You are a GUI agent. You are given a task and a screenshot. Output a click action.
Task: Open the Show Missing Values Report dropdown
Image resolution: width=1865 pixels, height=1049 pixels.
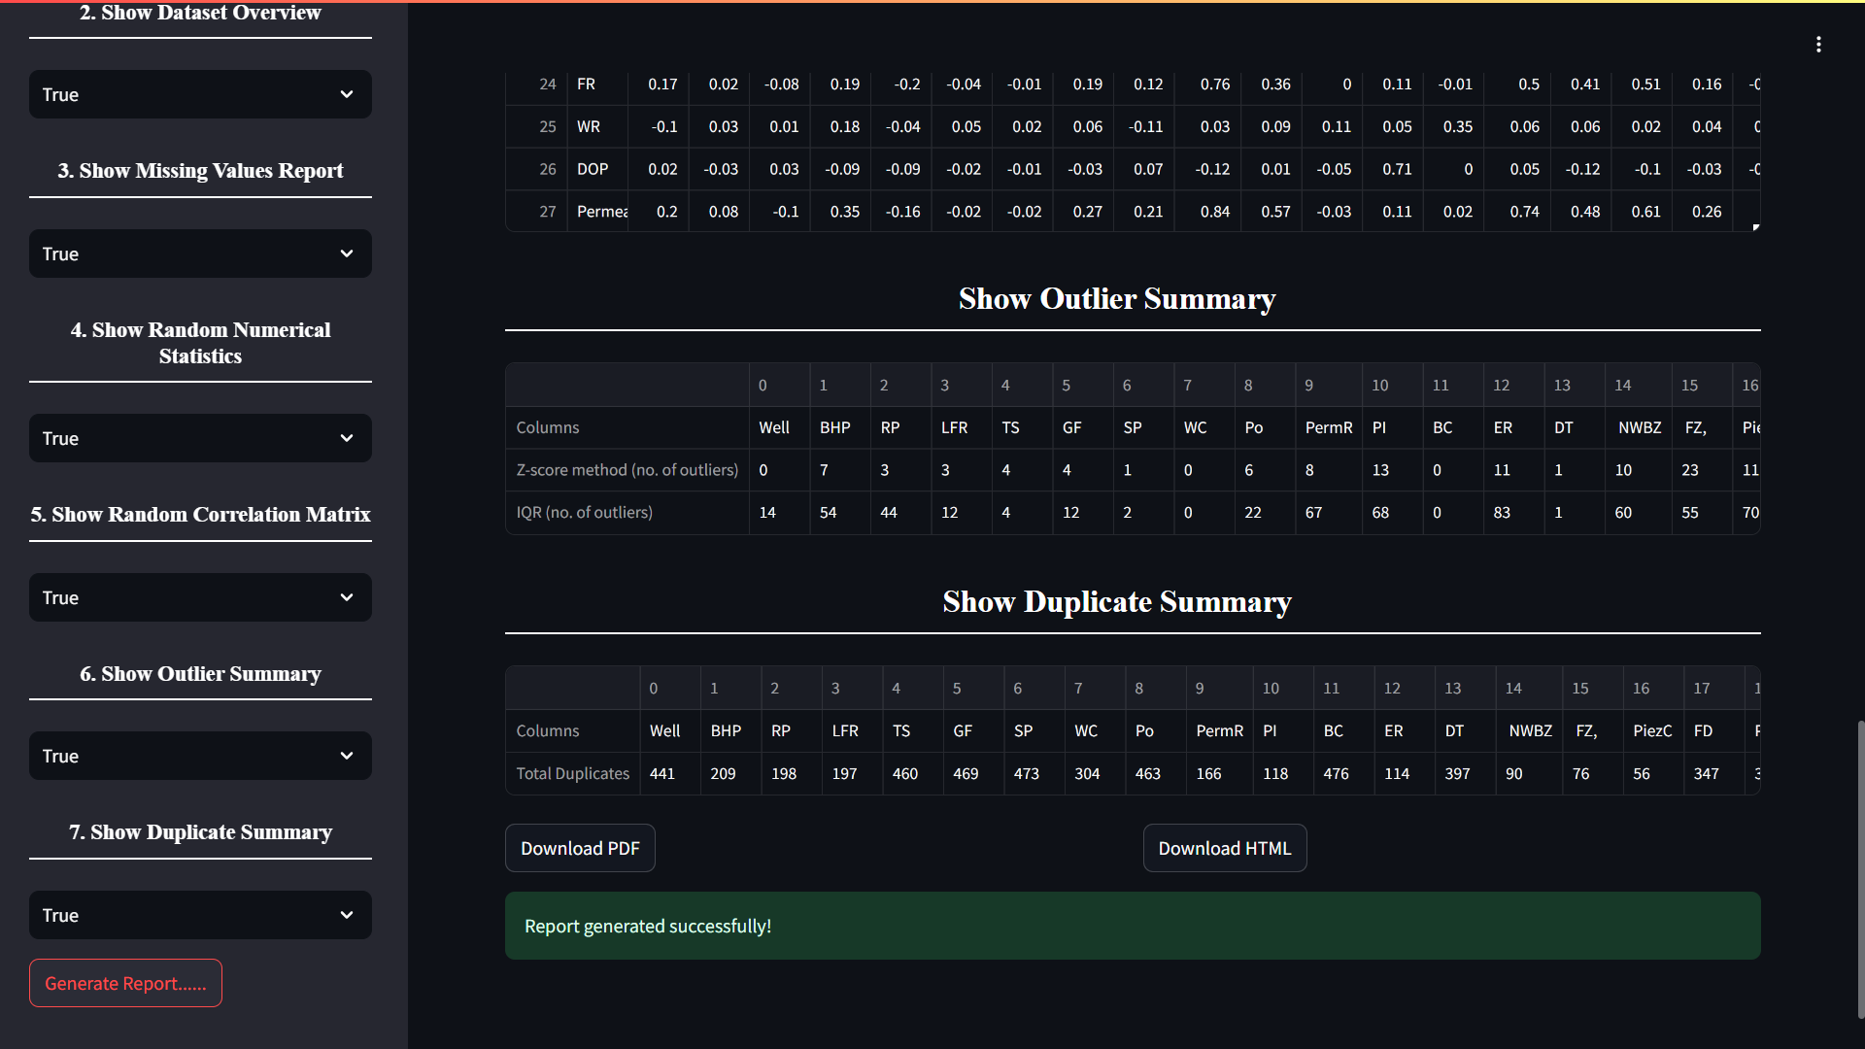[x=200, y=254]
